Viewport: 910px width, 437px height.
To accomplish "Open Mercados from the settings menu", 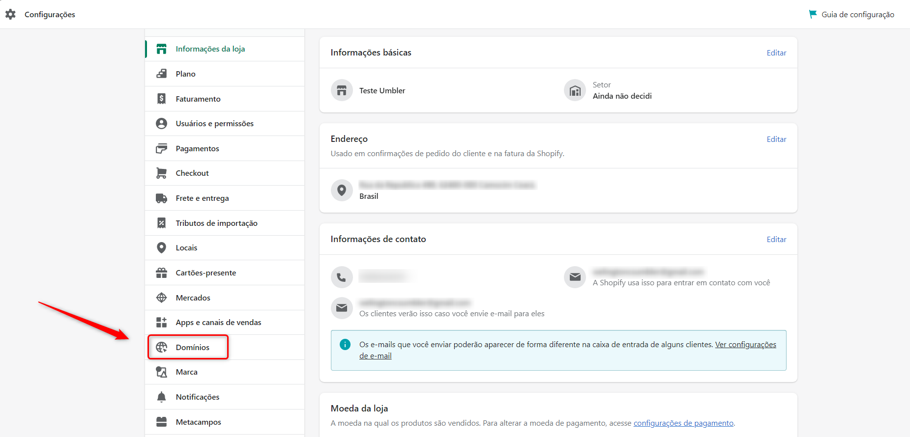I will [193, 298].
